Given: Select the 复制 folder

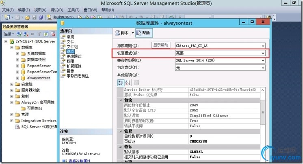Looking at the screenshot, I should [25, 96].
